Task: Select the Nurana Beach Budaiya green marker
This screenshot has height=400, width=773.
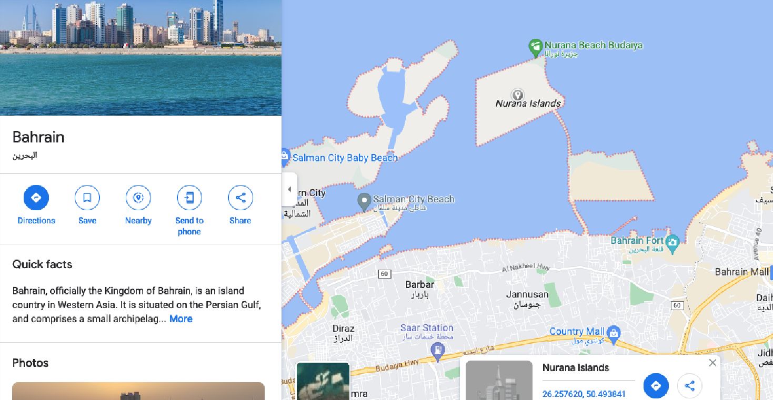Action: (x=535, y=48)
